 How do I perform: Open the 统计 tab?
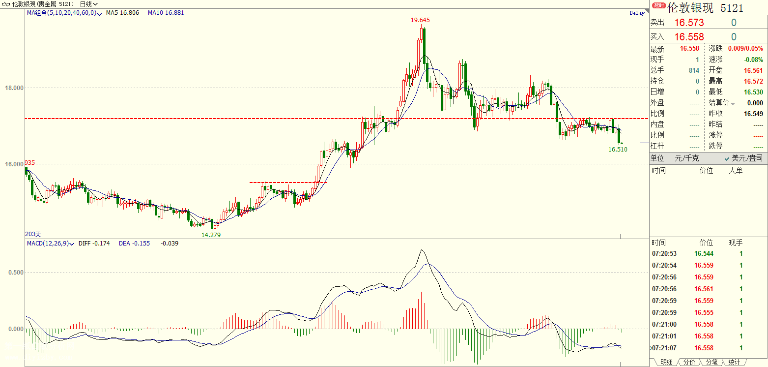(x=734, y=362)
